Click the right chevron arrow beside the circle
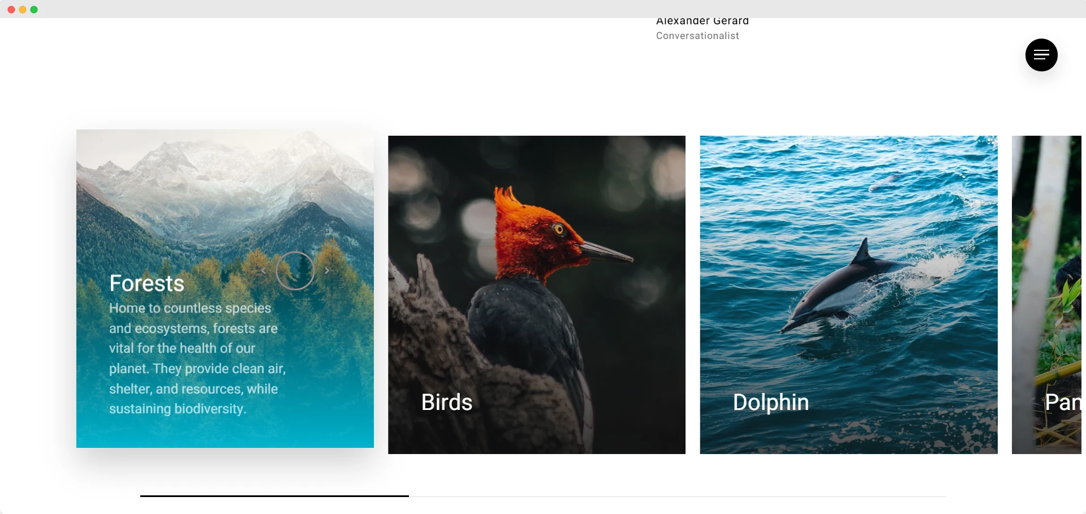 tap(327, 271)
